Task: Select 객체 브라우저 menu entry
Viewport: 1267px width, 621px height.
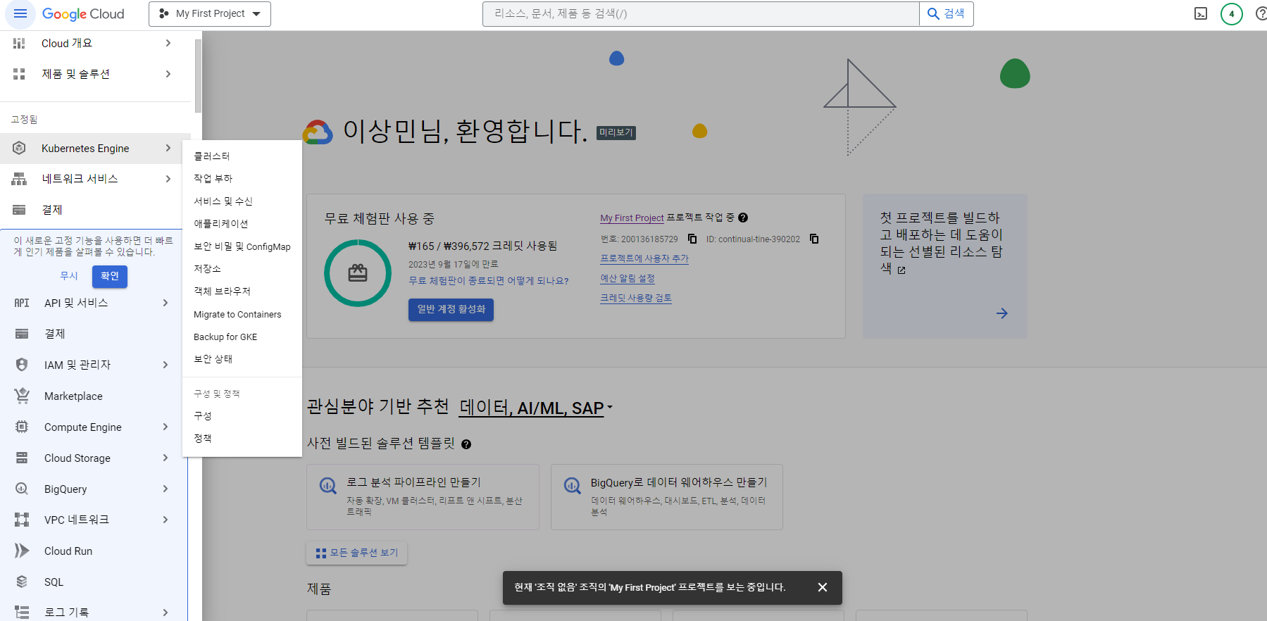Action: click(x=242, y=291)
